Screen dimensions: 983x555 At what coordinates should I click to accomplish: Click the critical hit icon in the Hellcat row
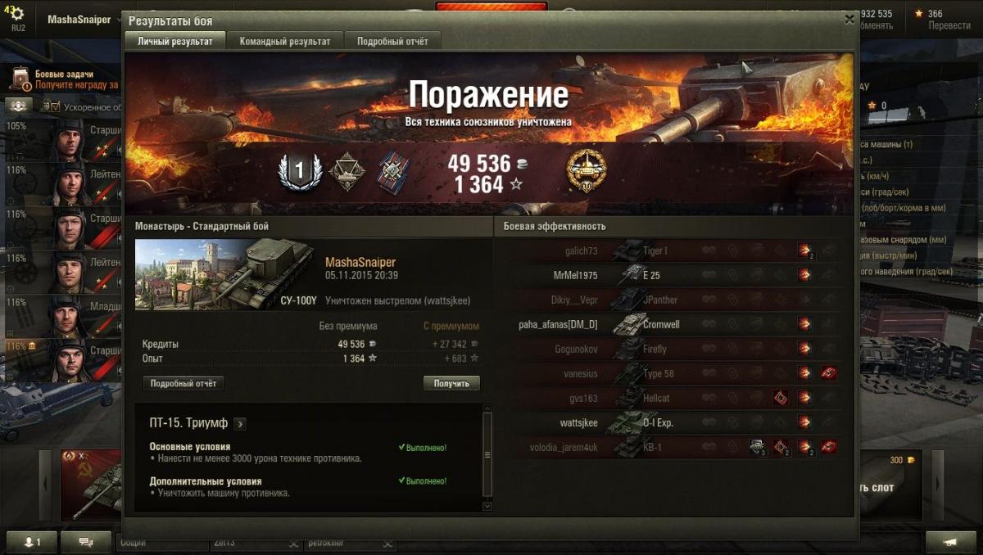pos(781,398)
